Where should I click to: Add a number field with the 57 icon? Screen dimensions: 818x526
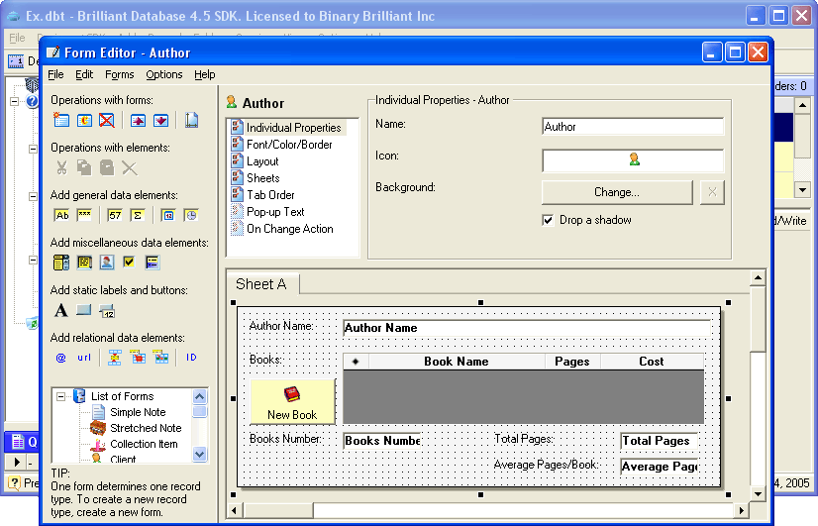click(115, 215)
